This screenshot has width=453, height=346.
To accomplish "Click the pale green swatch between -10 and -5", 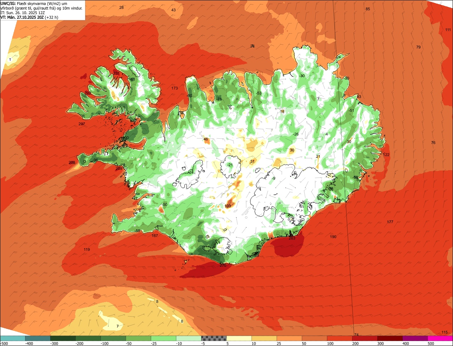I will point(188,338).
